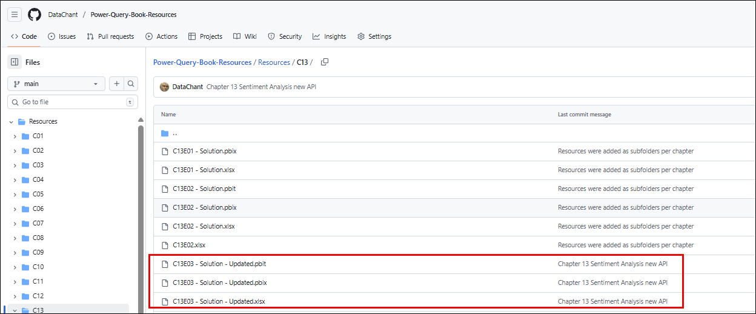The width and height of the screenshot is (756, 314).
Task: Open the C11 folder in tree
Action: [38, 281]
